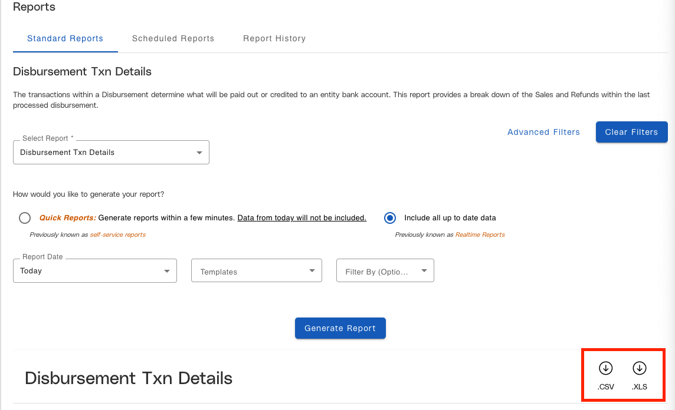Switch to the Standard Reports tab

pyautogui.click(x=65, y=39)
